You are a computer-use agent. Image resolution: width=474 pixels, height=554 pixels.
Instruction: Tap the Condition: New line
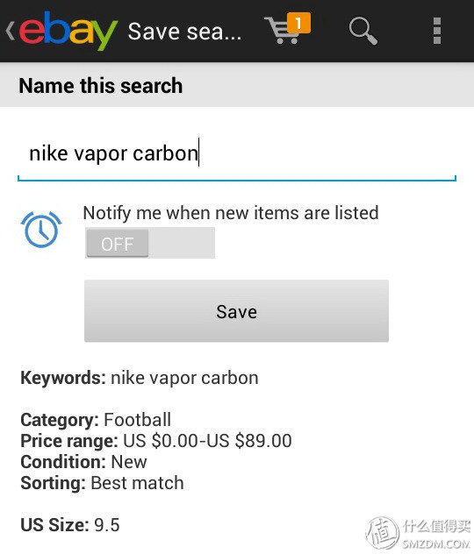[x=84, y=462]
